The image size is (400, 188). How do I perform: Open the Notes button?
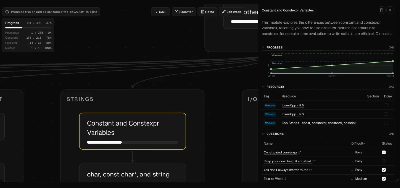click(207, 12)
